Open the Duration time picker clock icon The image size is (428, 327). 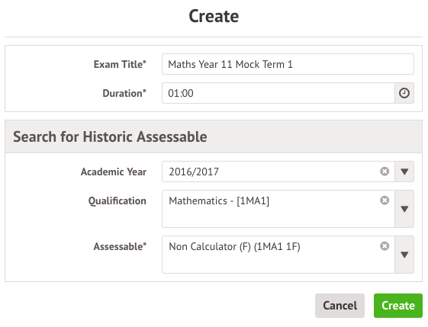(x=404, y=93)
